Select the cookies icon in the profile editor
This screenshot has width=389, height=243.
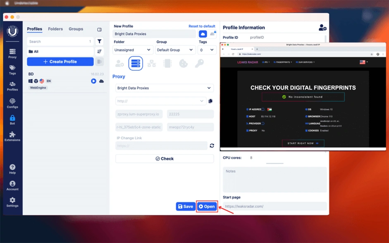[x=184, y=64]
